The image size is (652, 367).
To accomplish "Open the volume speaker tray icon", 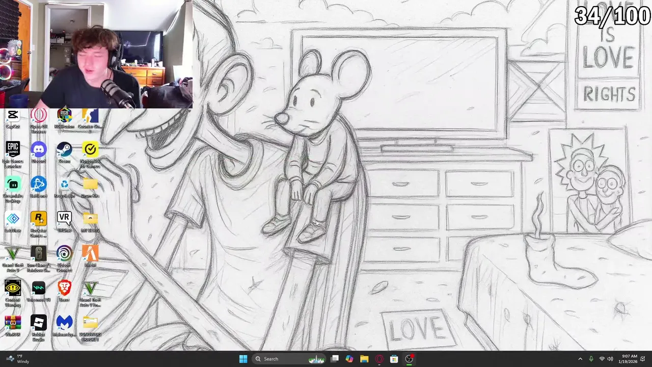I will tap(610, 359).
